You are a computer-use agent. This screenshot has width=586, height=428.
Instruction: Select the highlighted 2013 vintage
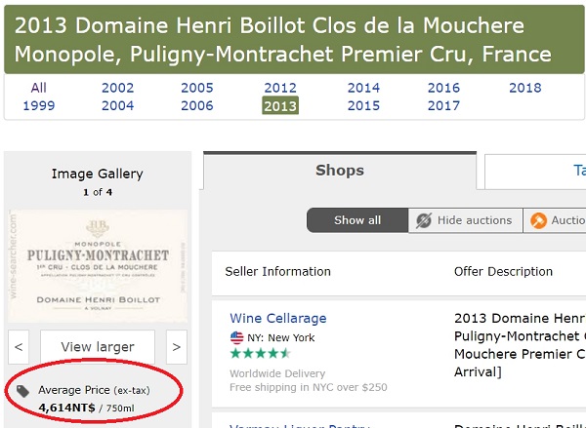[x=280, y=105]
